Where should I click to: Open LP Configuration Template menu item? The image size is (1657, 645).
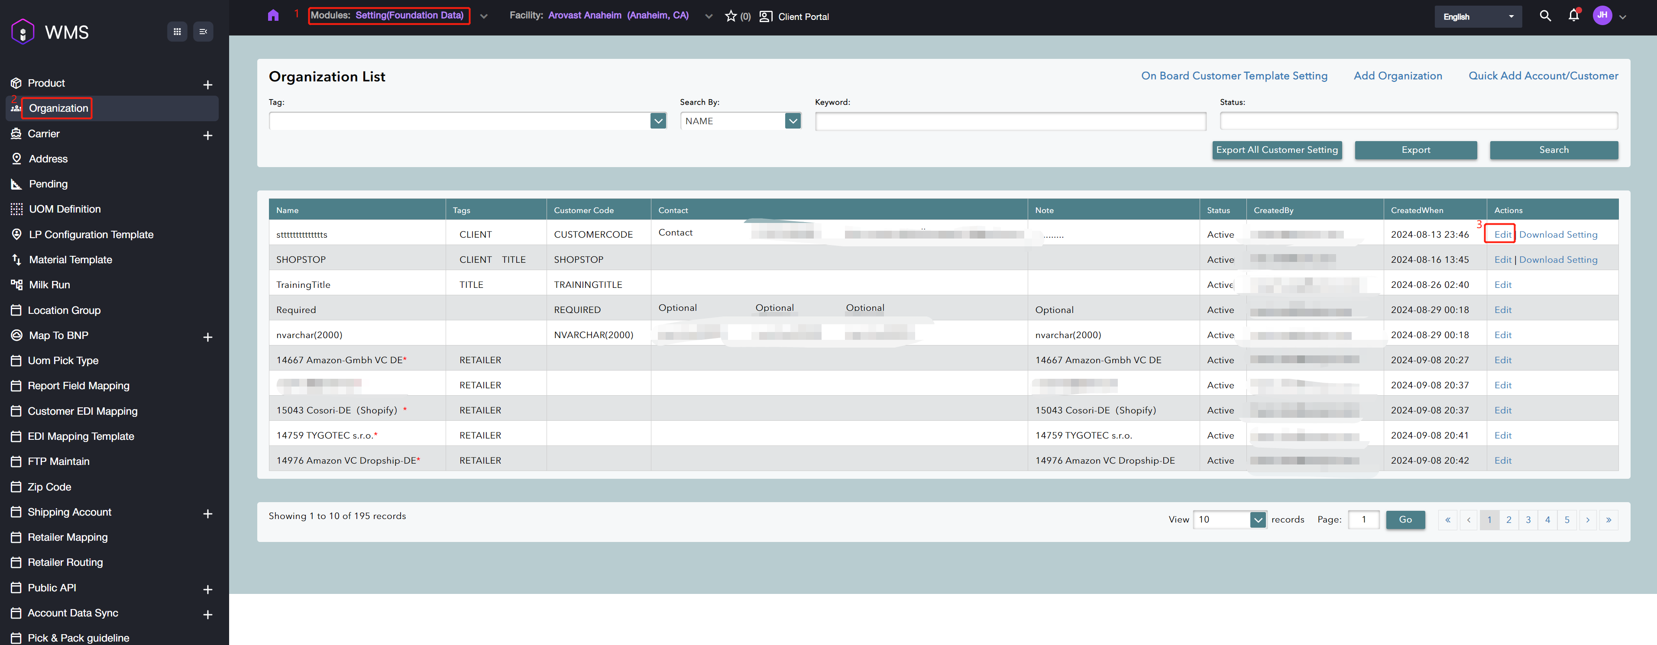tap(91, 235)
